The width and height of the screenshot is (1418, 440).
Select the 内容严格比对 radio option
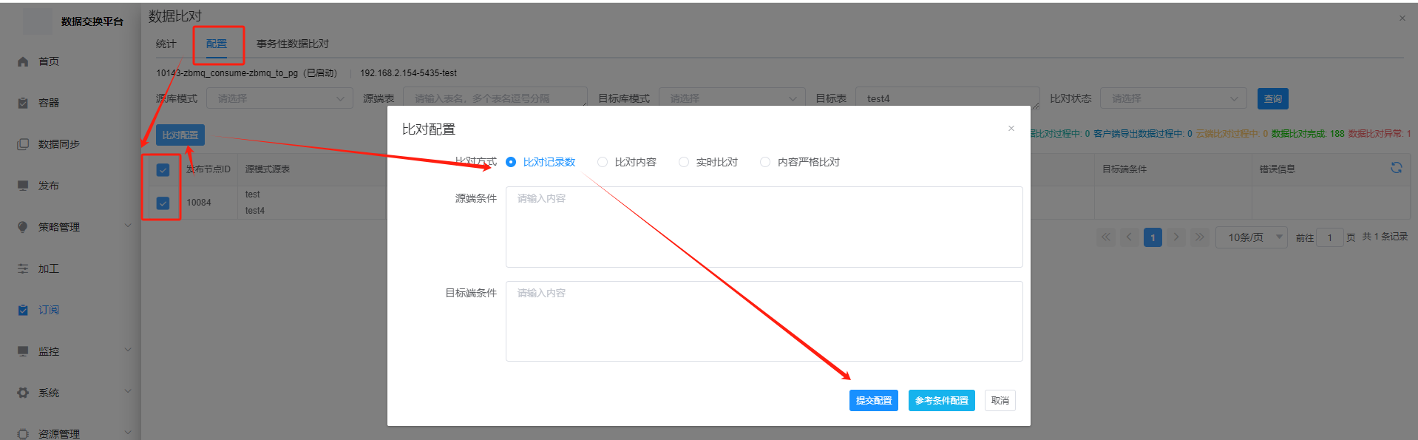(765, 162)
